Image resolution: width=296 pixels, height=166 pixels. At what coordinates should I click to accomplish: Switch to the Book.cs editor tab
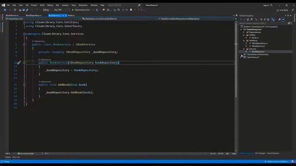click(71, 15)
